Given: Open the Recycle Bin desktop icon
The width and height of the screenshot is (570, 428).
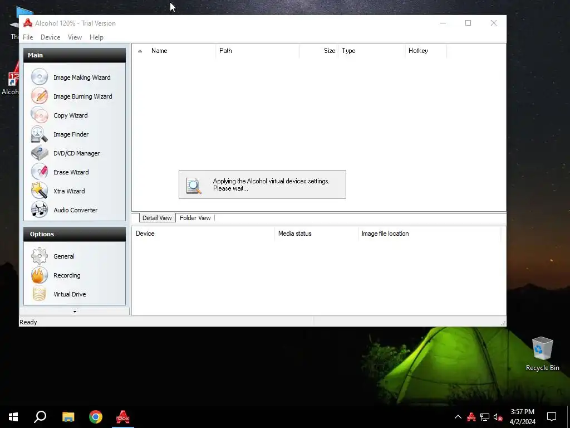Looking at the screenshot, I should tap(542, 354).
